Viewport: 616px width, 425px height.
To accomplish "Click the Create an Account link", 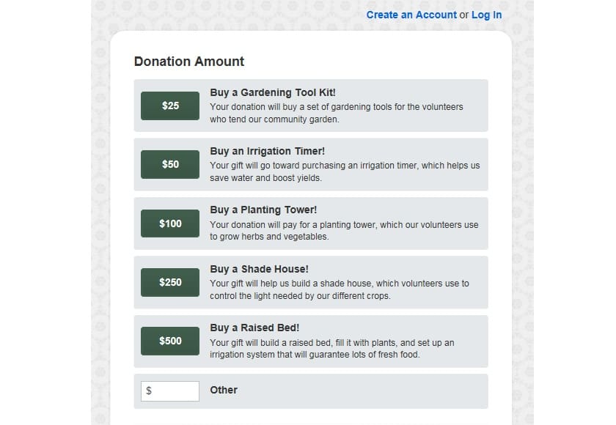I will [x=411, y=15].
